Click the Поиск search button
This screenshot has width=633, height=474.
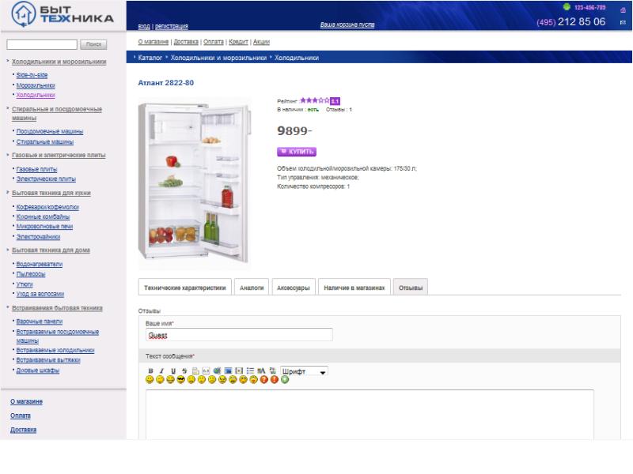93,44
